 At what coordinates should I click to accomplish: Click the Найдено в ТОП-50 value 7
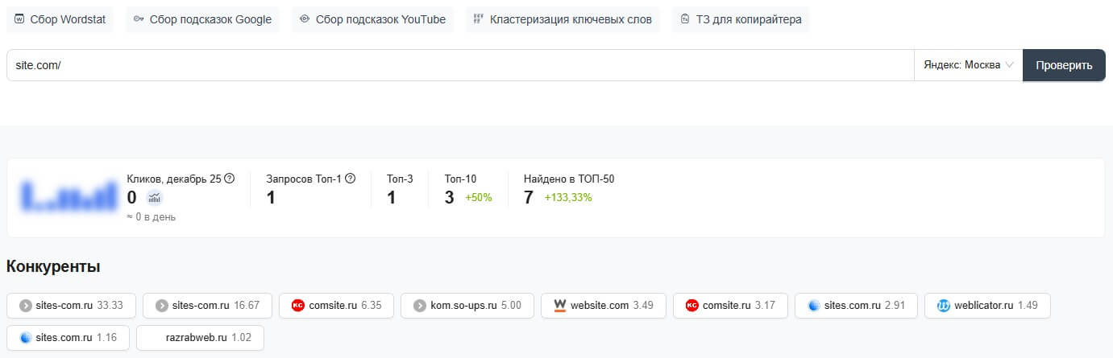[529, 197]
